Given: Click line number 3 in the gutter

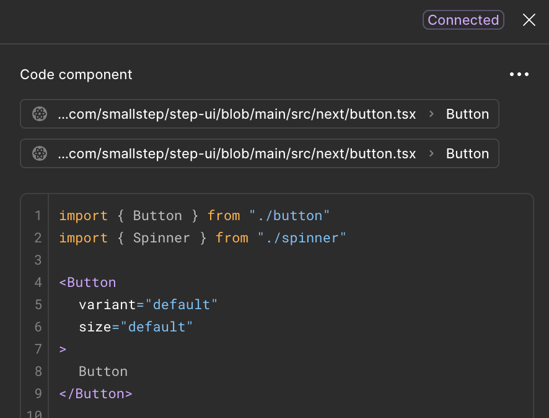Looking at the screenshot, I should (38, 260).
